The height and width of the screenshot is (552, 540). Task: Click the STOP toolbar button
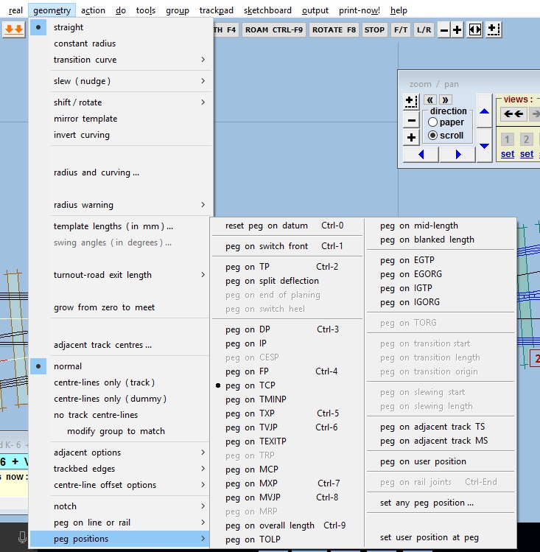374,29
